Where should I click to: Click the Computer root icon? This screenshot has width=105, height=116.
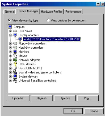pyautogui.click(x=10, y=27)
